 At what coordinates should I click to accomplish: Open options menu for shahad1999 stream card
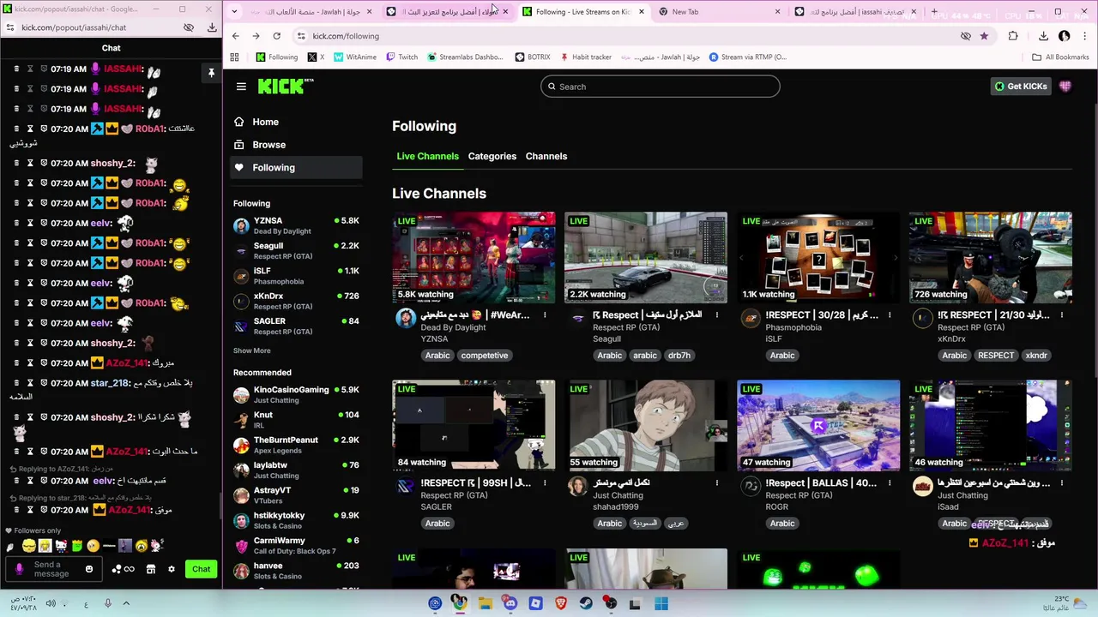(x=717, y=483)
